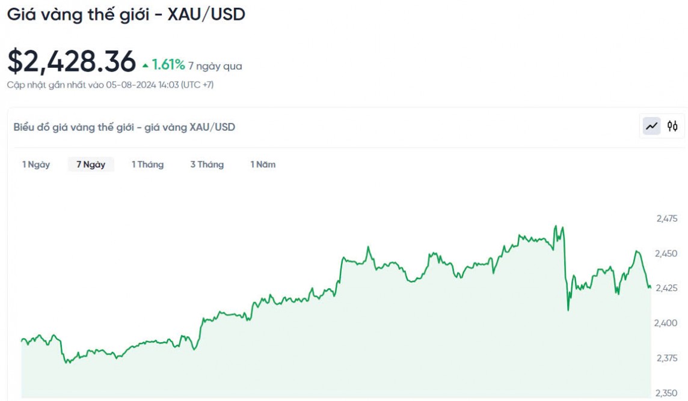Click the 2,400 y-axis label

(666, 323)
